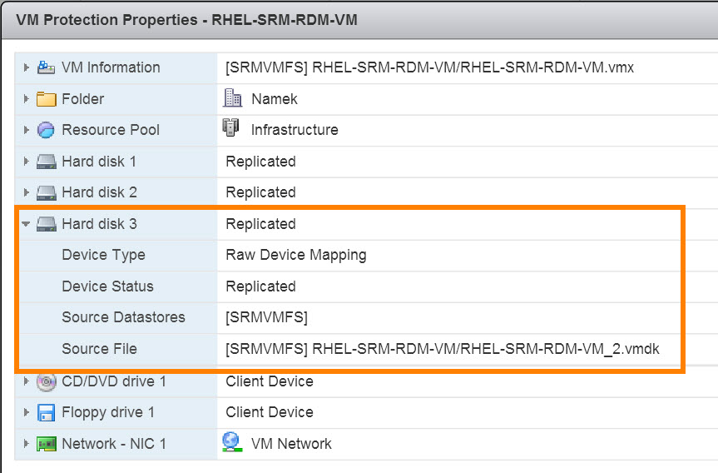The height and width of the screenshot is (473, 718).
Task: Click Device Status's Replicated value
Action: (260, 286)
